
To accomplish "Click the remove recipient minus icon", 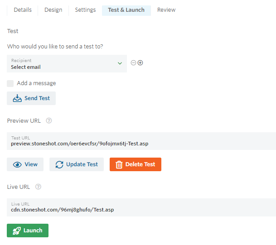I will click(133, 63).
